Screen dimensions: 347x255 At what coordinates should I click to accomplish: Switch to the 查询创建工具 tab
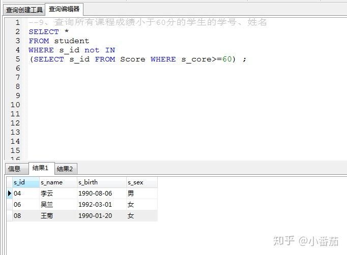[24, 10]
